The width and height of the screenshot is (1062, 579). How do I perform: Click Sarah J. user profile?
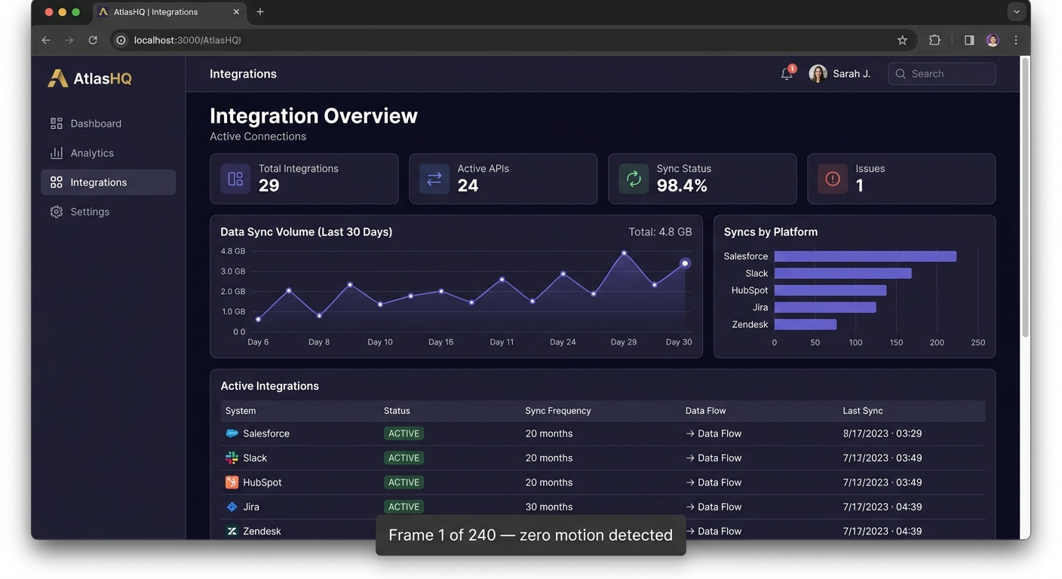click(839, 74)
